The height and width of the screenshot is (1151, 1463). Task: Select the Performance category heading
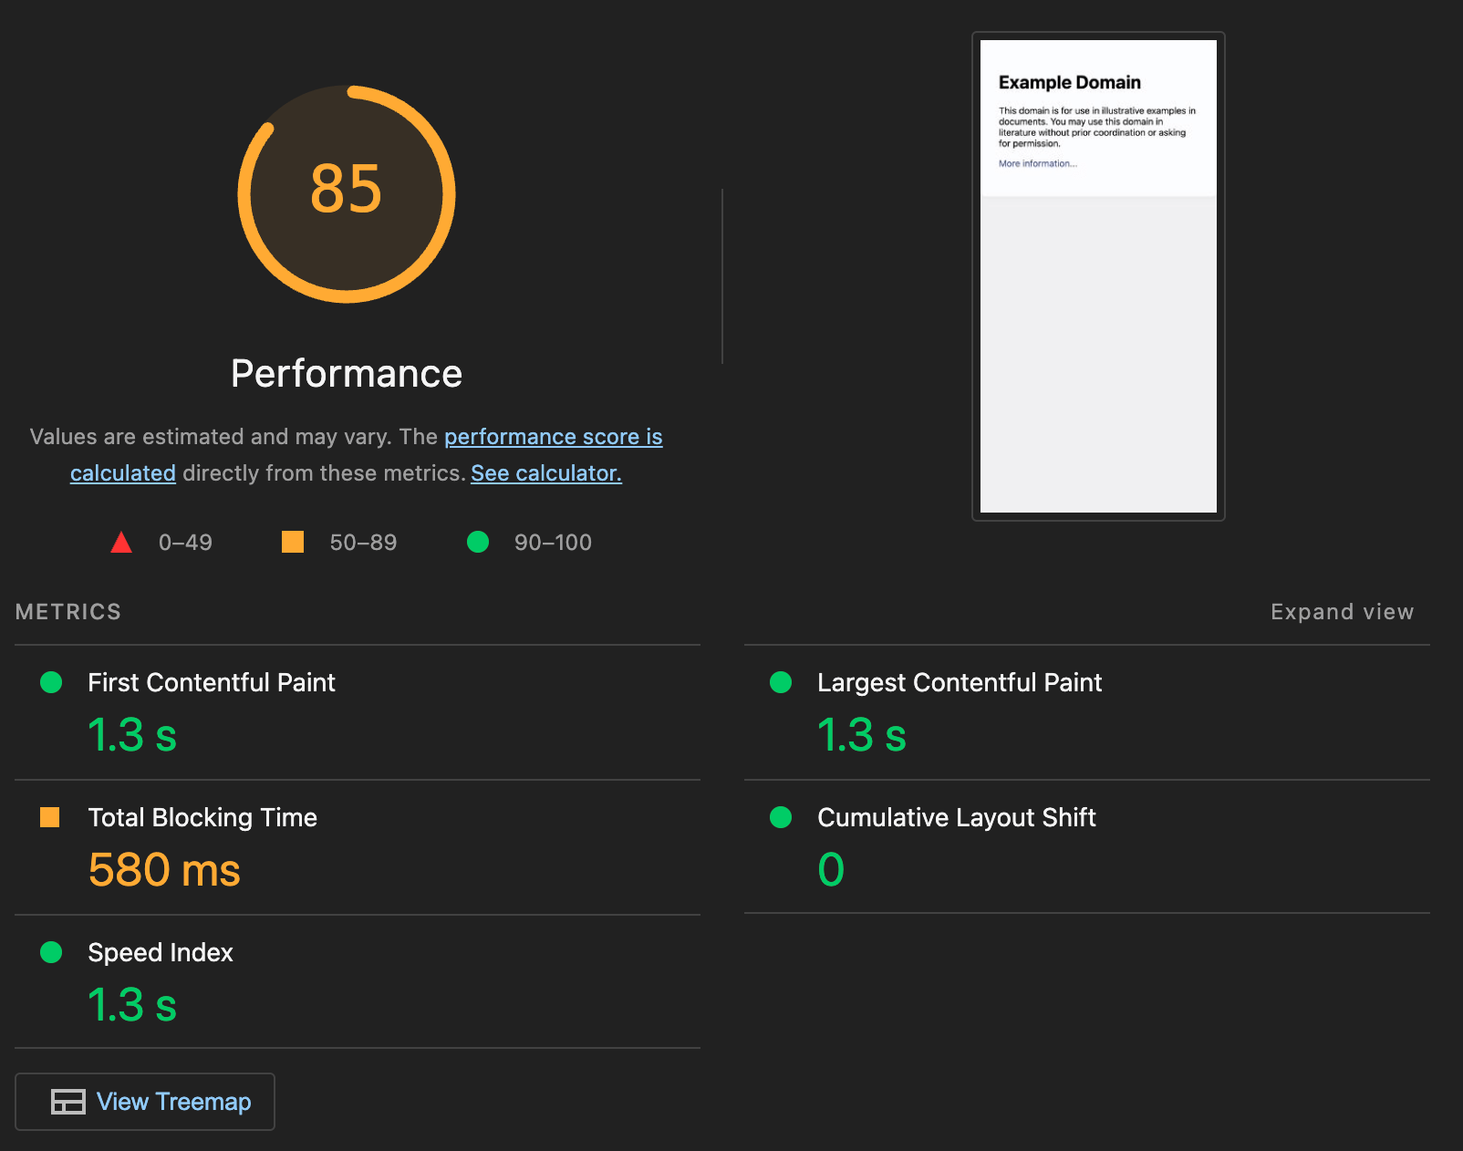(x=347, y=373)
